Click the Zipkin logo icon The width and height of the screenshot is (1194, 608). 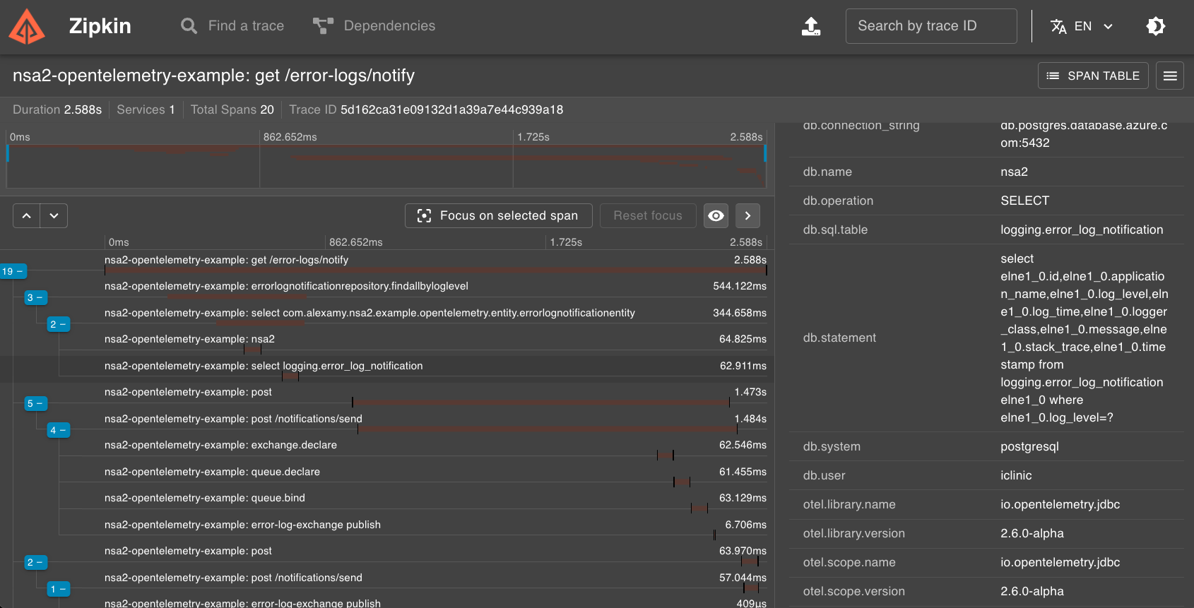tap(27, 26)
